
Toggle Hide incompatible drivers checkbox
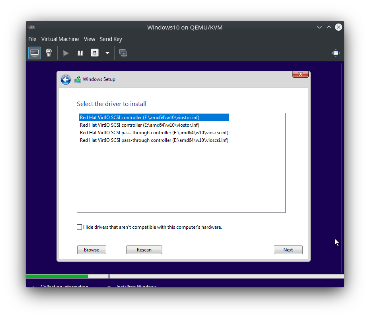click(x=79, y=227)
